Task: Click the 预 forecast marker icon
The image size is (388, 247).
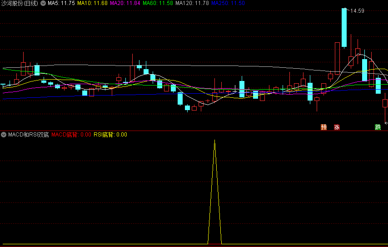Action: pos(323,127)
